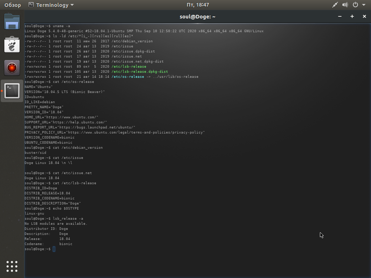Open the Files manager dock icon
The width and height of the screenshot is (371, 278).
click(x=12, y=21)
